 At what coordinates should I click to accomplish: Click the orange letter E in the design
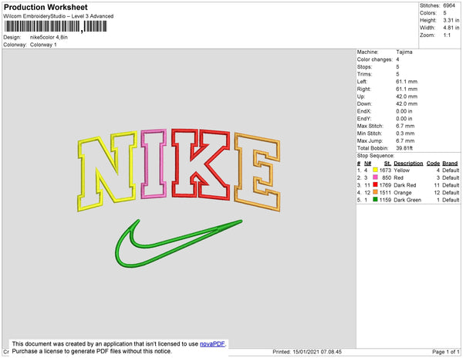[257, 172]
